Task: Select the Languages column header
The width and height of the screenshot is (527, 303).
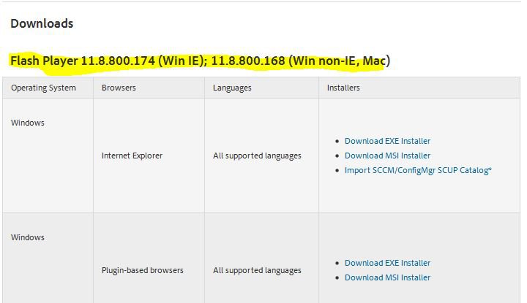Action: (232, 88)
